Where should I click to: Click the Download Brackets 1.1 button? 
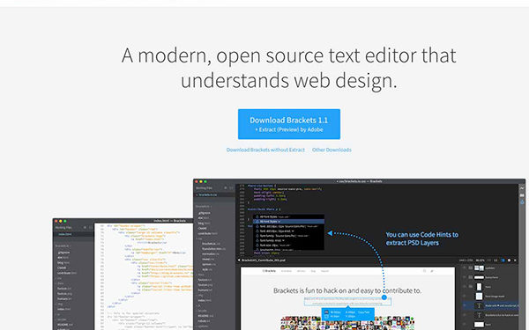pyautogui.click(x=289, y=124)
